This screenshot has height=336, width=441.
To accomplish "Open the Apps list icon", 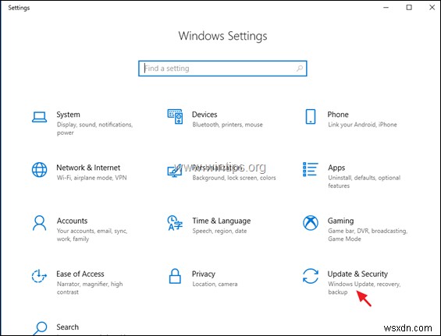I will (x=311, y=169).
